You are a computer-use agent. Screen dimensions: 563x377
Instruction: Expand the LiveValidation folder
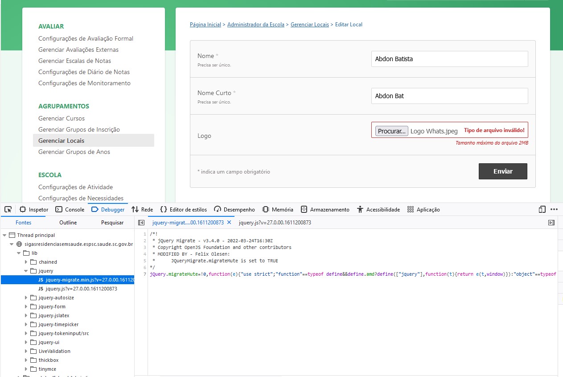click(26, 351)
